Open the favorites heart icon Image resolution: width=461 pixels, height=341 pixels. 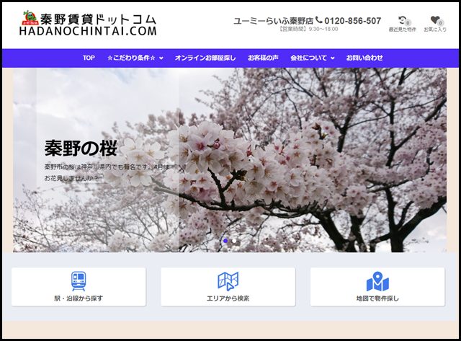click(x=434, y=20)
